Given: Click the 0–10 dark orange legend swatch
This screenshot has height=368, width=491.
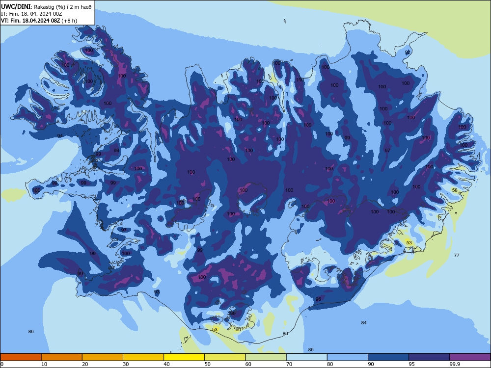Looking at the screenshot, I should coord(21,357).
